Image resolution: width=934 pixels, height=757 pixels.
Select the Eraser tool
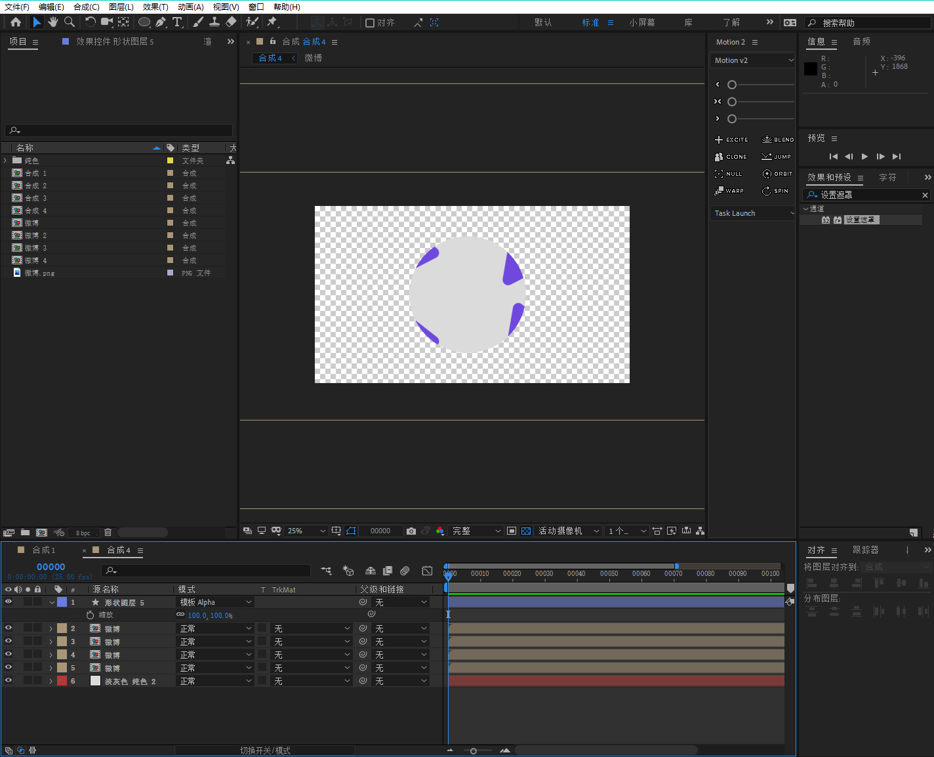pos(231,22)
